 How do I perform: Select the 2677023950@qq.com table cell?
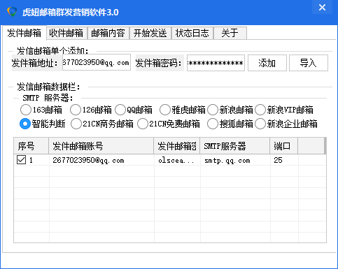point(101,160)
